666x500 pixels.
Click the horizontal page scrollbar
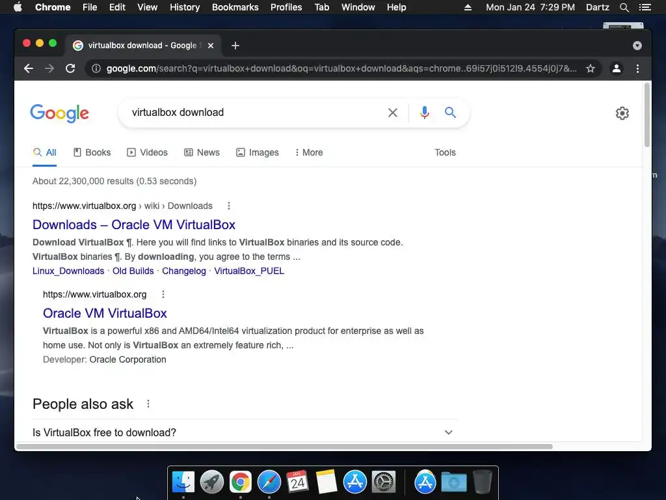284,447
